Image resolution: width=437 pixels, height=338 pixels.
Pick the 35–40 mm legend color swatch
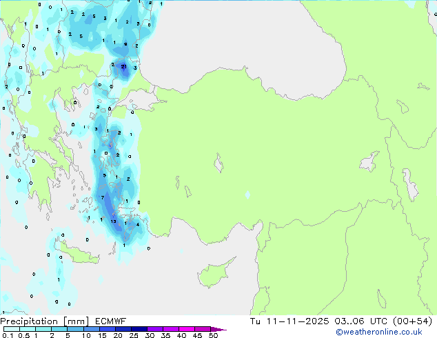[x=171, y=329]
